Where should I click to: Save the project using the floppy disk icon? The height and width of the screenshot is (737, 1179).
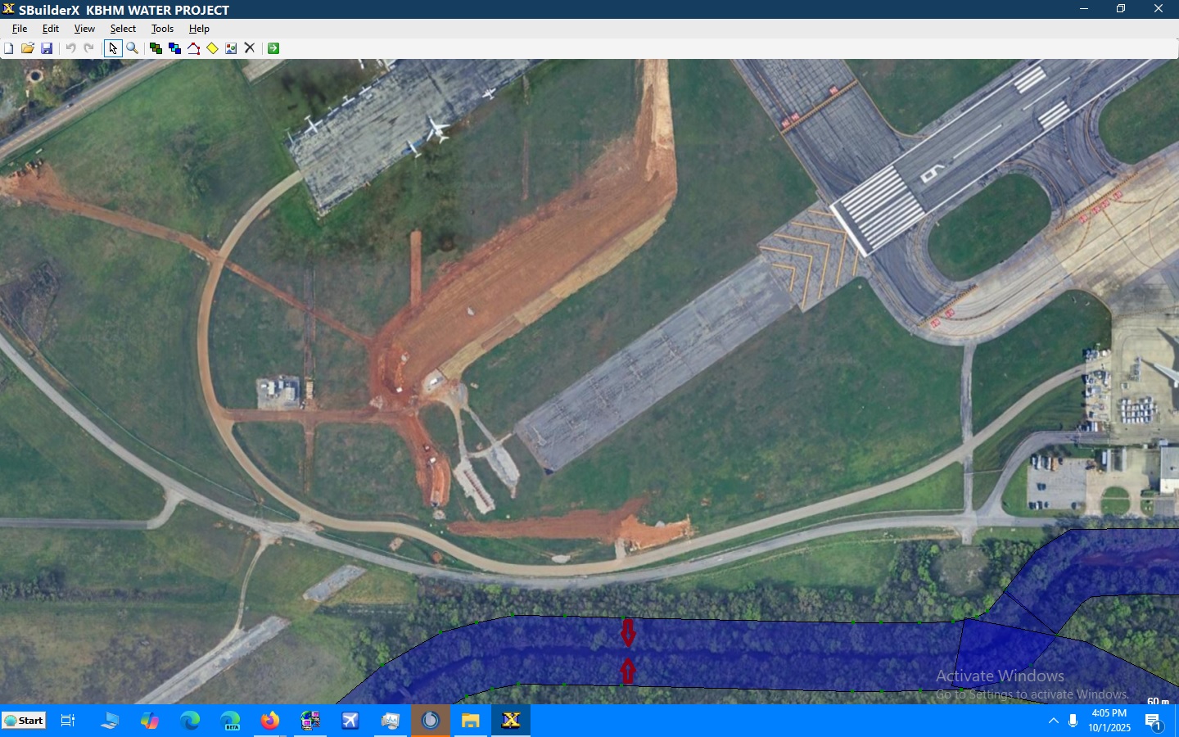pos(47,49)
